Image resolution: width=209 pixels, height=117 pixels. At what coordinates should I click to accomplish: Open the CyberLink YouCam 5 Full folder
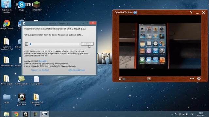[7, 44]
